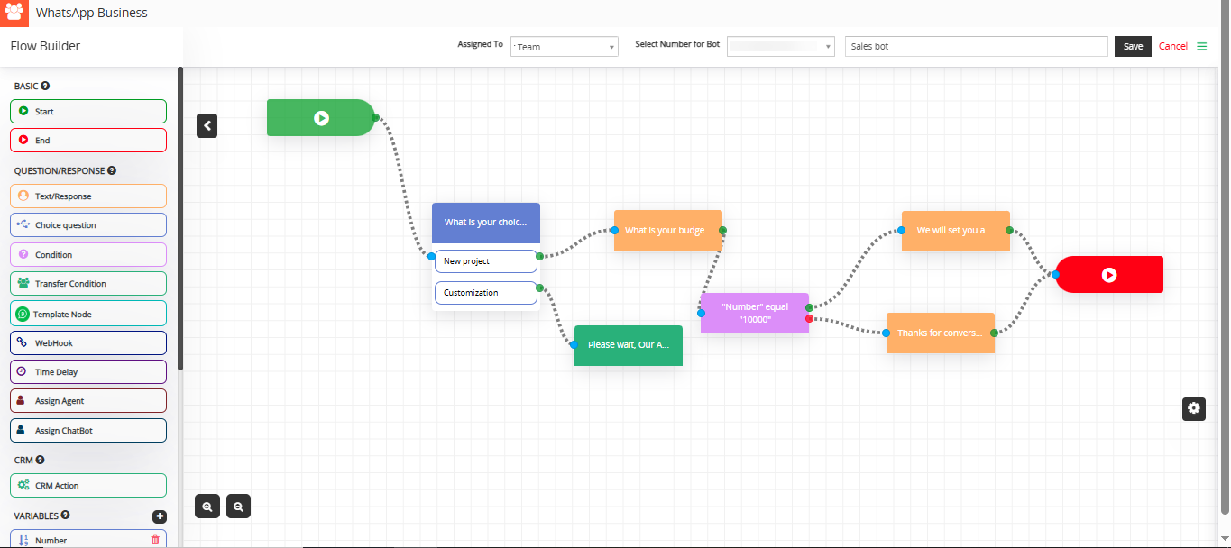Select the green Start node on canvas
The height and width of the screenshot is (548, 1231).
320,118
